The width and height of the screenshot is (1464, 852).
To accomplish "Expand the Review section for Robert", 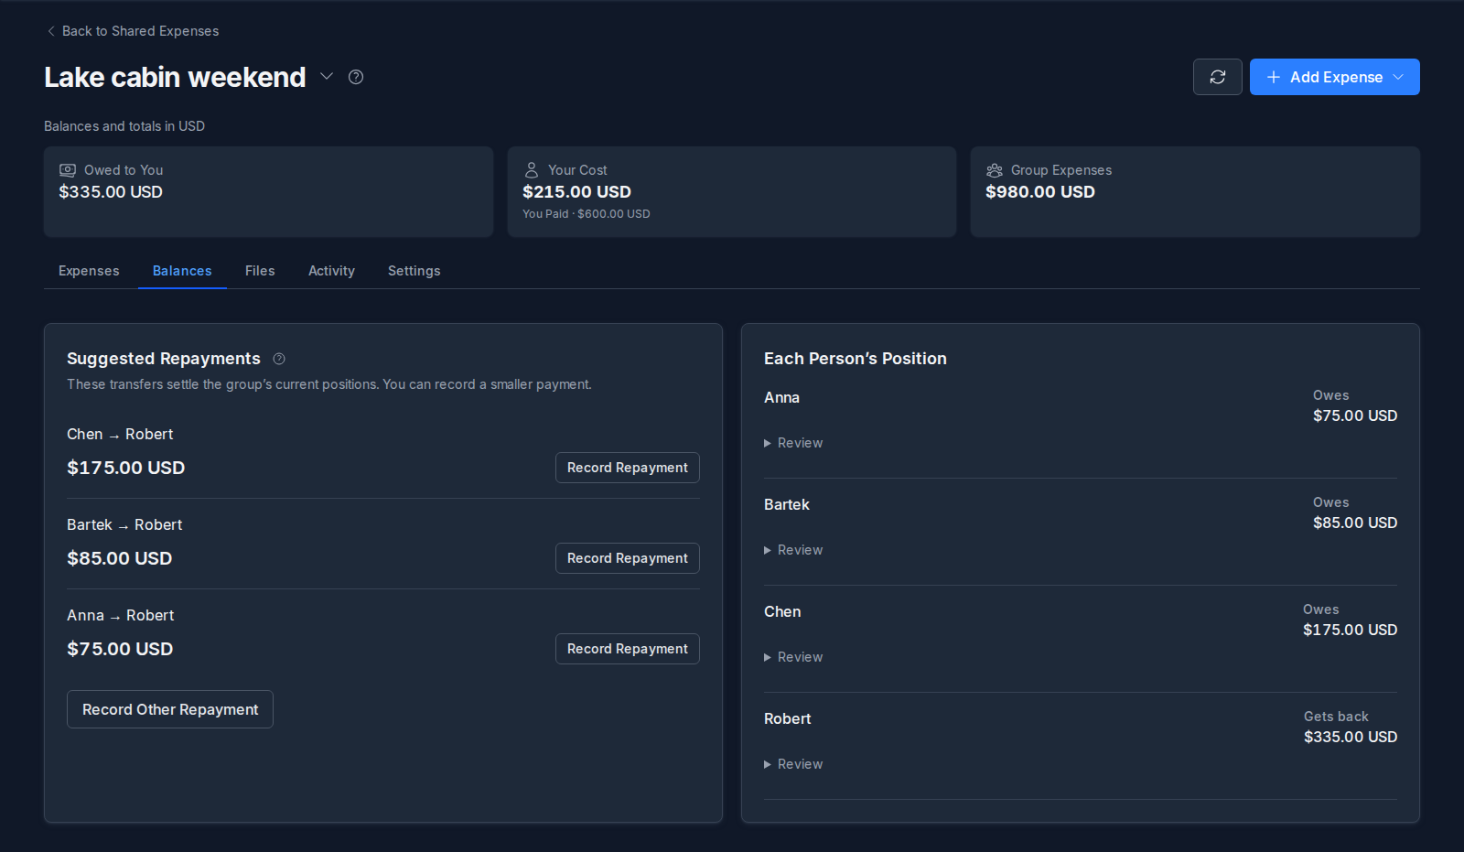I will click(793, 764).
